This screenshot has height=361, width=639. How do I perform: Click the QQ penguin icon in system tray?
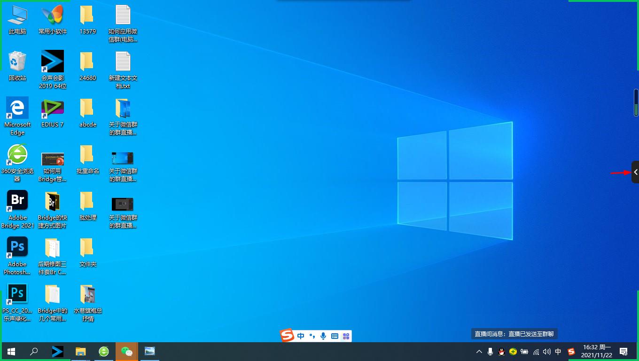coord(502,352)
